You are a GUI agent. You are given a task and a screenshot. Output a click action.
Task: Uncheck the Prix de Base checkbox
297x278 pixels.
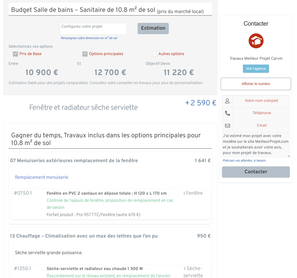tap(15, 54)
